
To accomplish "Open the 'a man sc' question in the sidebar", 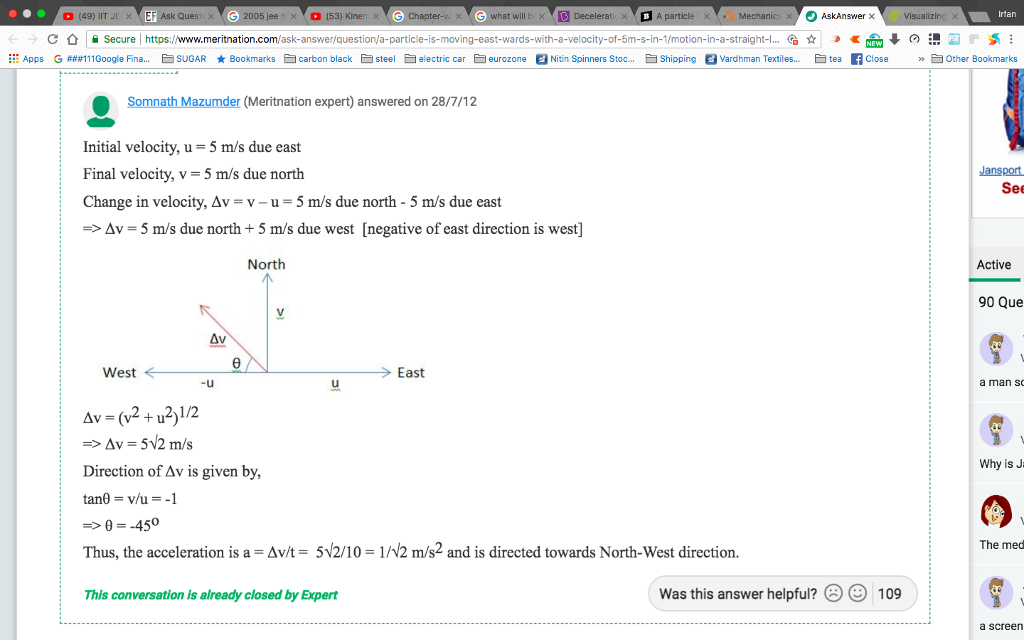I will point(1001,382).
